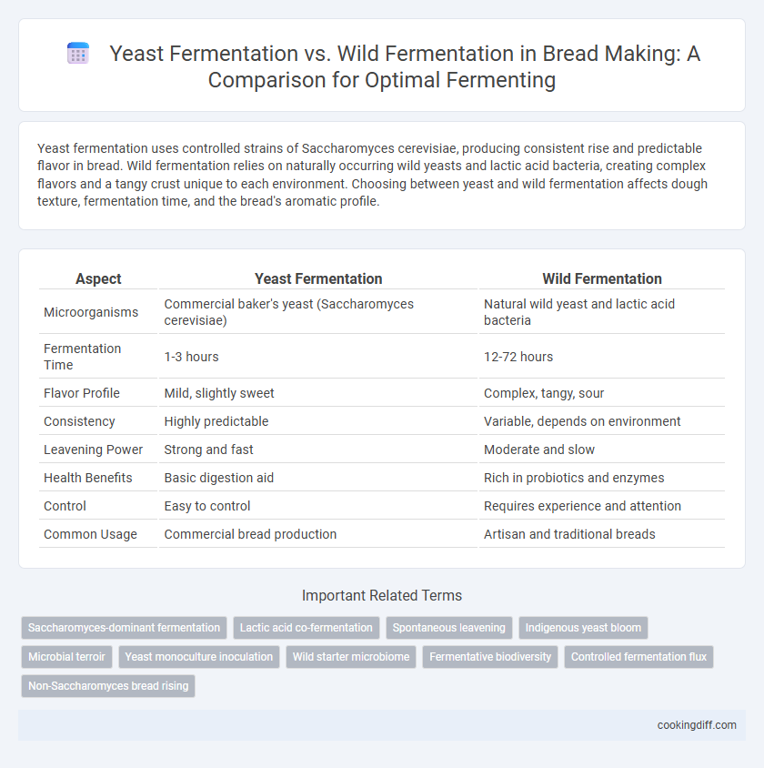Open the Lactic acid co-fermentation tag

[307, 628]
